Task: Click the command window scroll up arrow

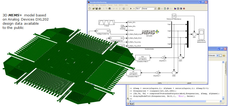Action: [223, 62]
